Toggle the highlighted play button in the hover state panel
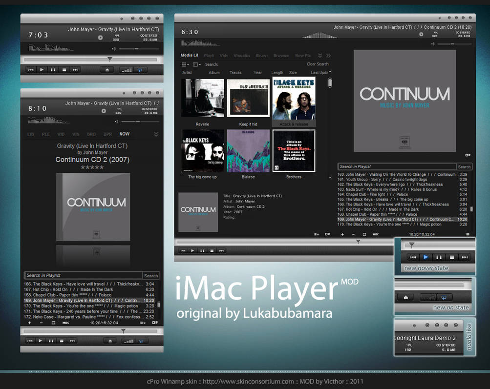 tap(426, 257)
